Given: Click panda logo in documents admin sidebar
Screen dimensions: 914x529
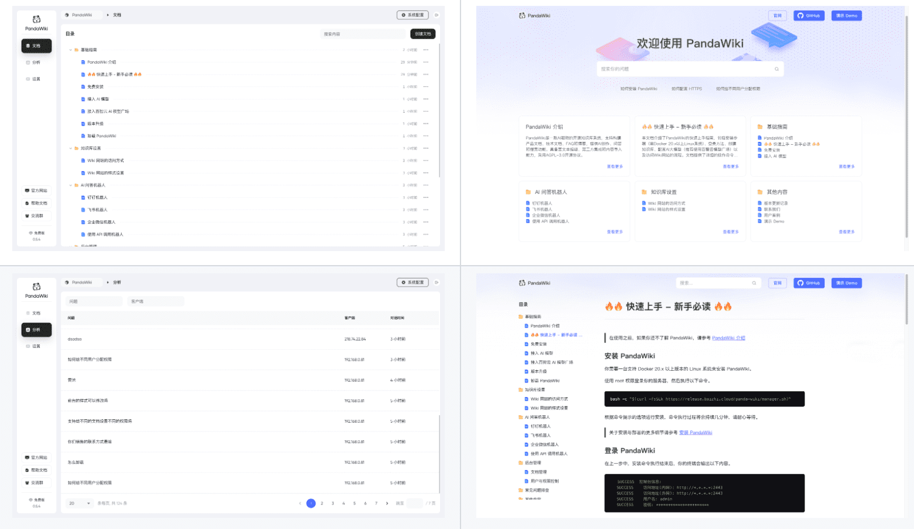Looking at the screenshot, I should 36,19.
